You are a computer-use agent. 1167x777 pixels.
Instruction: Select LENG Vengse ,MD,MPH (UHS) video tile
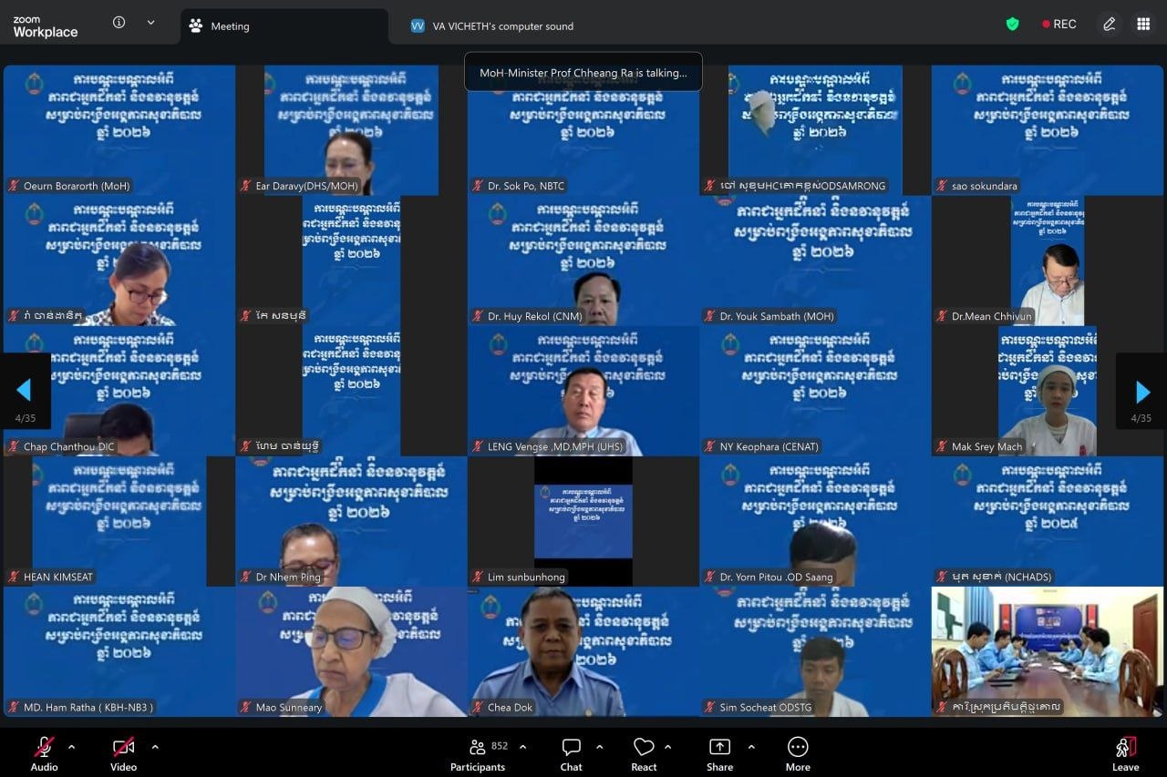click(x=583, y=391)
